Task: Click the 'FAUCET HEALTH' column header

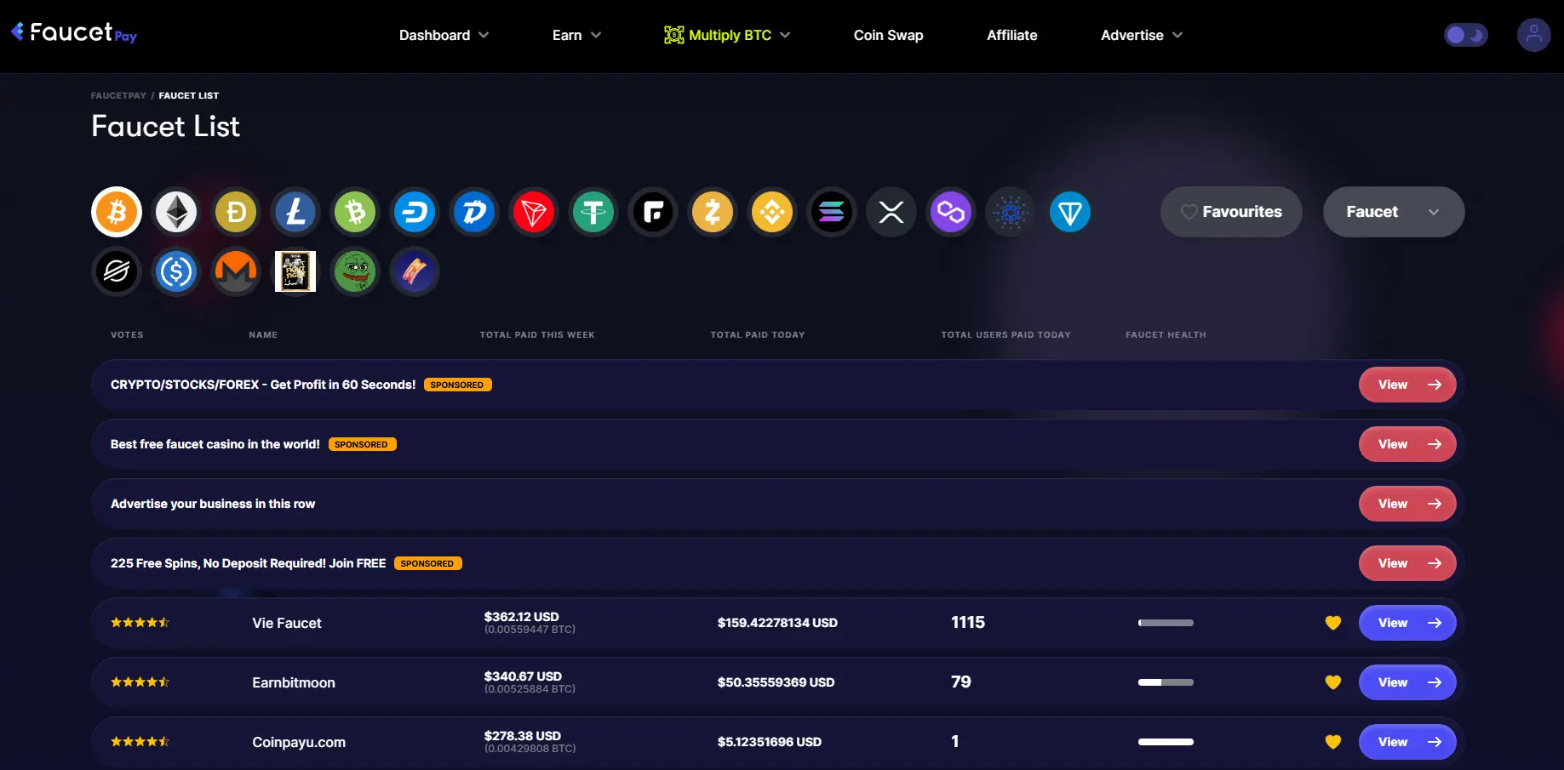Action: click(x=1166, y=334)
